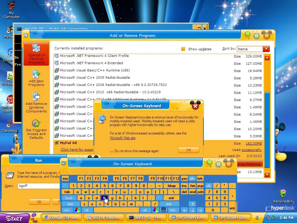Click the bksp key on On-Screen Keyboard
Image resolution: width=297 pixels, height=223 pixels.
pyautogui.click(x=172, y=186)
